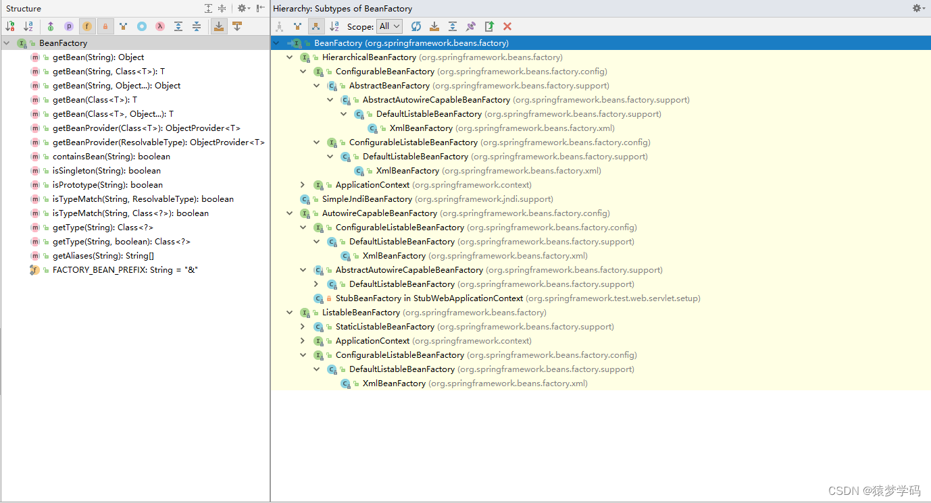
Task: Close Hierarchy with red X
Action: tap(507, 26)
